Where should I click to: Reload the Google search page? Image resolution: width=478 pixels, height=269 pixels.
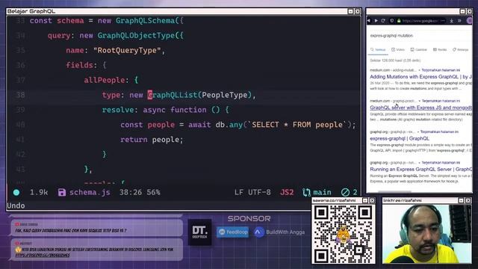tap(383, 21)
